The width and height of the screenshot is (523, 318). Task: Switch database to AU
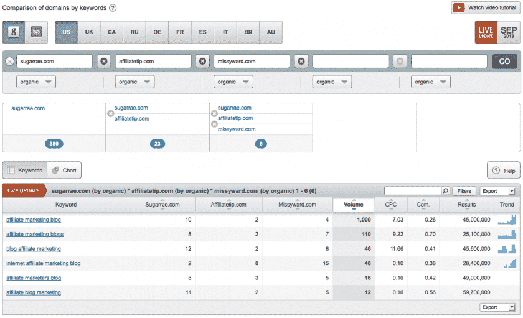[271, 32]
